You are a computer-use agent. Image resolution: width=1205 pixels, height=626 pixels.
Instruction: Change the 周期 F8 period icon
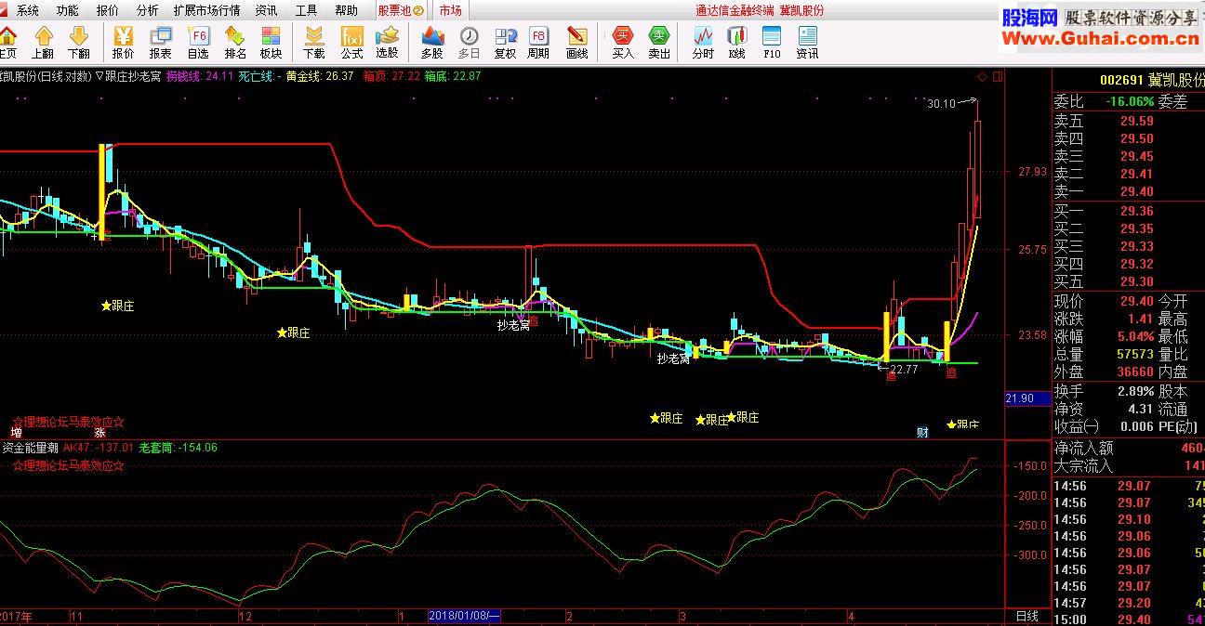(538, 43)
